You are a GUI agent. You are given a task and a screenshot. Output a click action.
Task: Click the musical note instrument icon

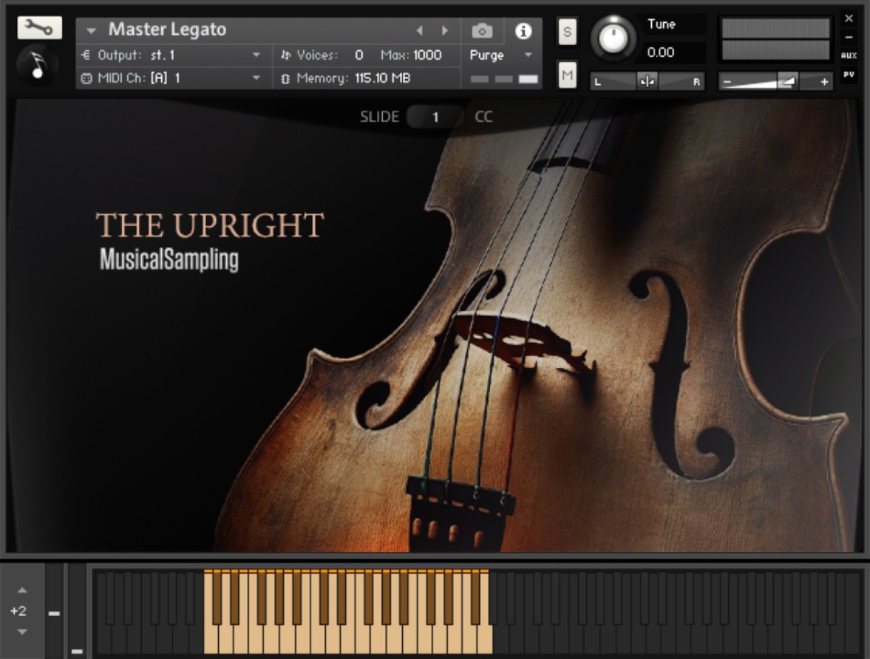coord(37,64)
